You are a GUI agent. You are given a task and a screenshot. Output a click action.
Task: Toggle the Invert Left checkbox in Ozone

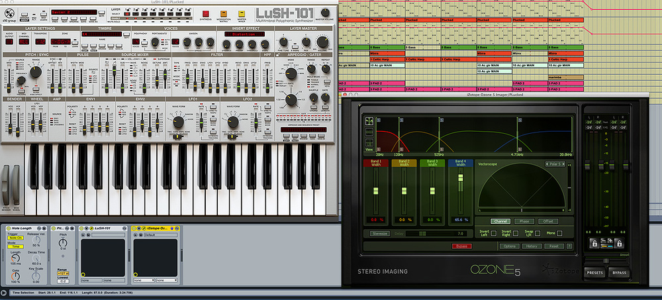[x=494, y=233]
